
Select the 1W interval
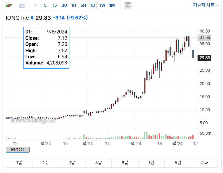point(102,5)
